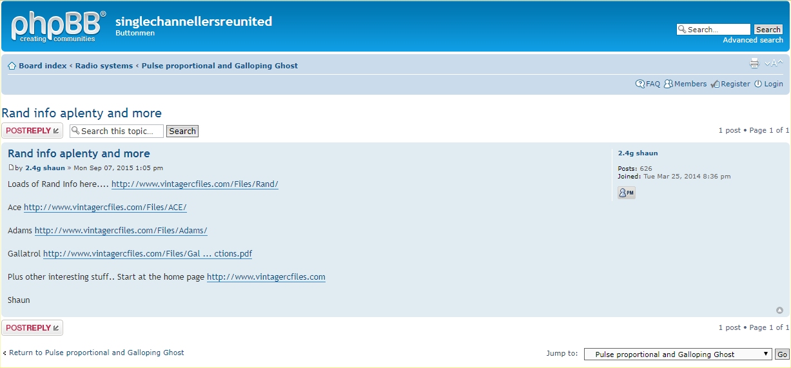Open the Jump to forum dropdown
Viewport: 791px width, 368px height.
tap(677, 354)
